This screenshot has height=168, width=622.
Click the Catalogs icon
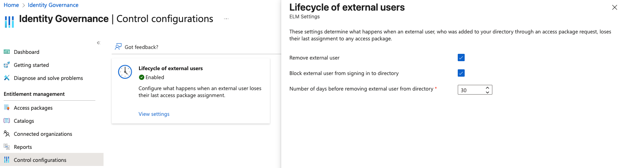(x=7, y=121)
